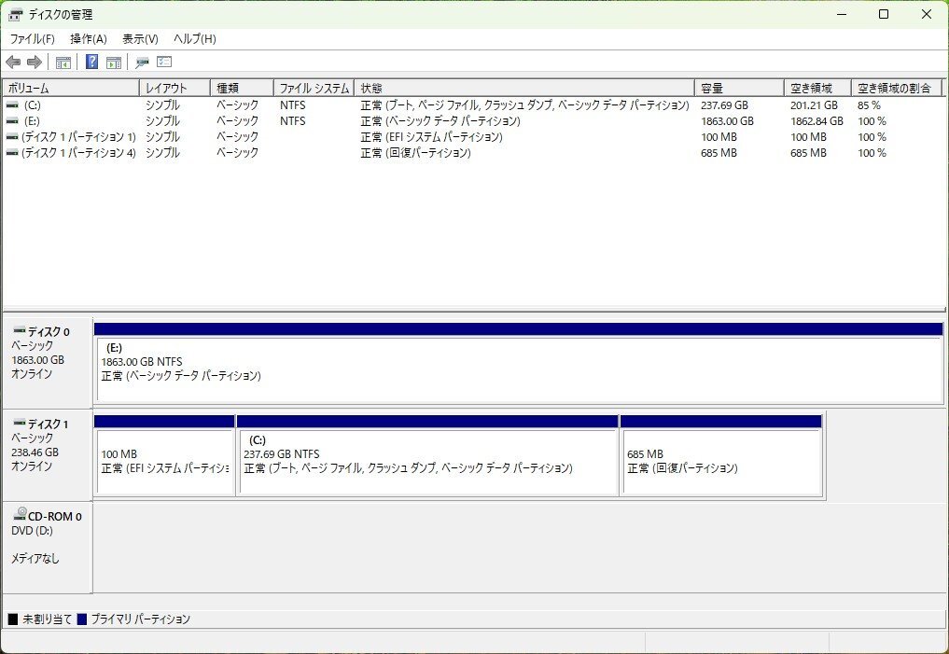Open the 表示(V) menu
Image resolution: width=949 pixels, height=654 pixels.
(x=140, y=39)
